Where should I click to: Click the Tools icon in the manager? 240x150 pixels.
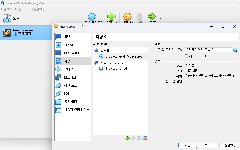coord(7,18)
